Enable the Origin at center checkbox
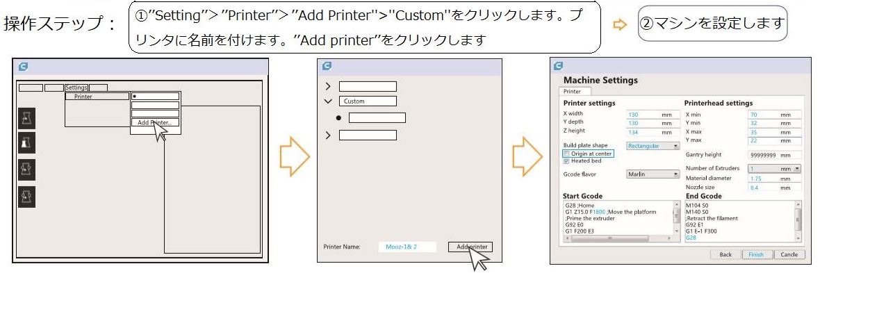Screen dimensions: 870x321 [x=566, y=154]
